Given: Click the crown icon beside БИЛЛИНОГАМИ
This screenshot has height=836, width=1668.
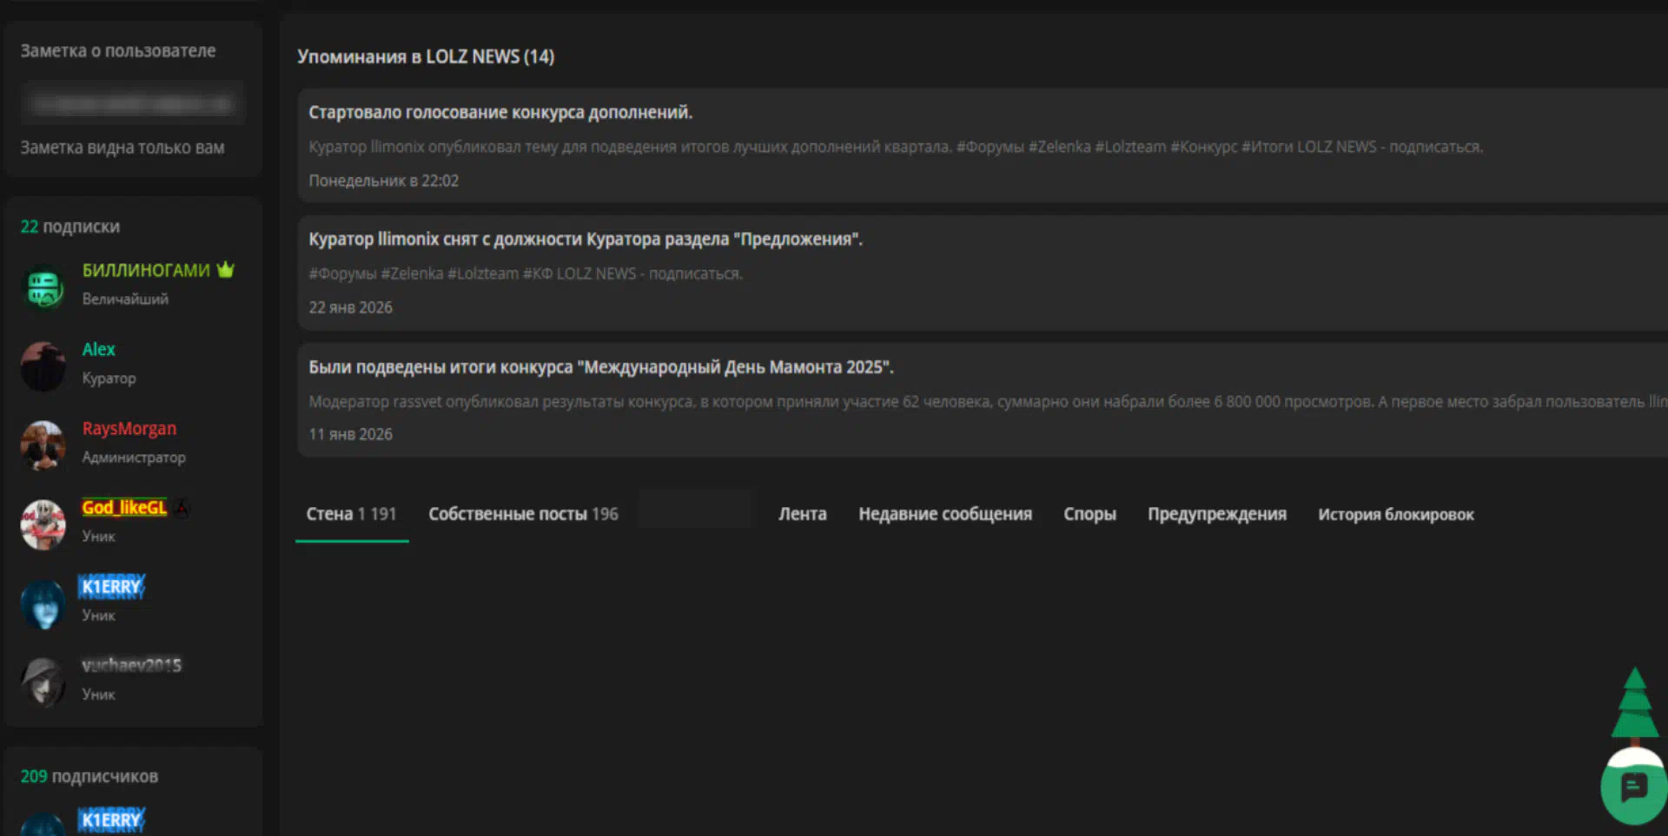Looking at the screenshot, I should [226, 270].
